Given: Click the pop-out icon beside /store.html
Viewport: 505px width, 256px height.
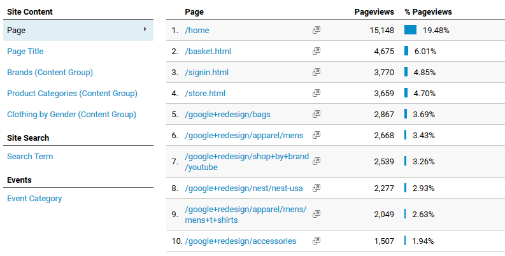Looking at the screenshot, I should pyautogui.click(x=317, y=93).
